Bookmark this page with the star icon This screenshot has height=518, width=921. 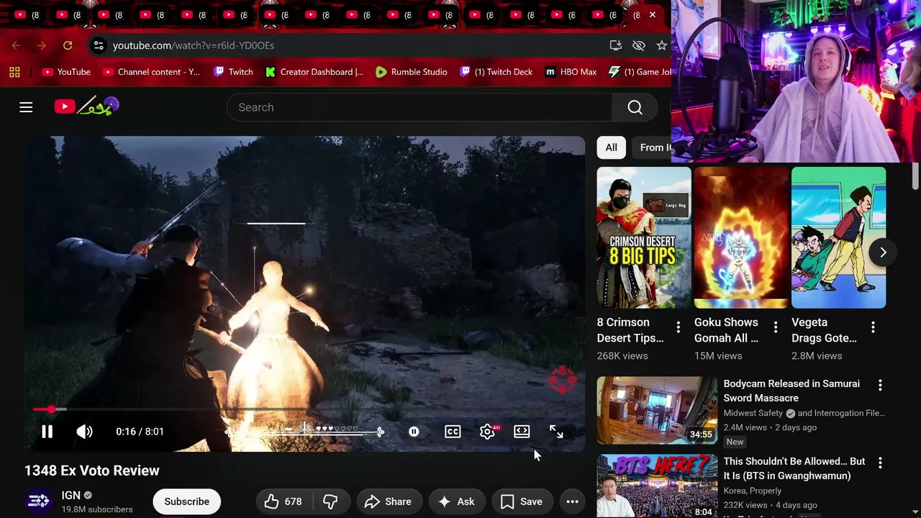(x=661, y=45)
